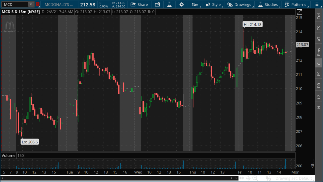
Task: Select the C sidebar tab
Action: pos(319,64)
